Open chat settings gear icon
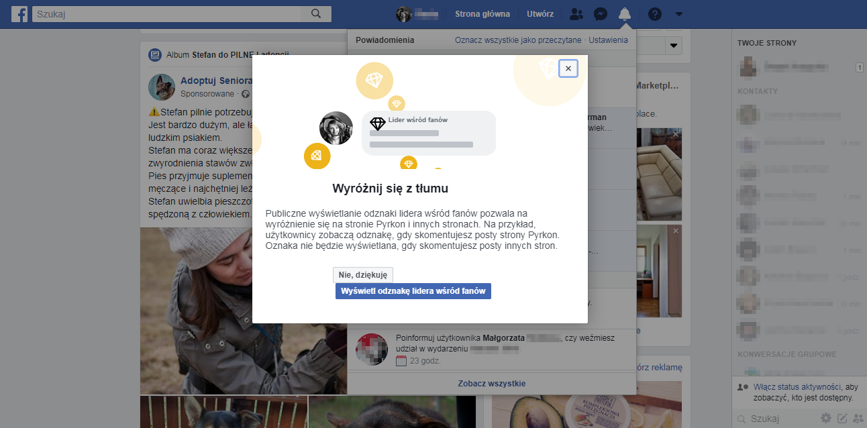The width and height of the screenshot is (867, 428). (x=826, y=419)
